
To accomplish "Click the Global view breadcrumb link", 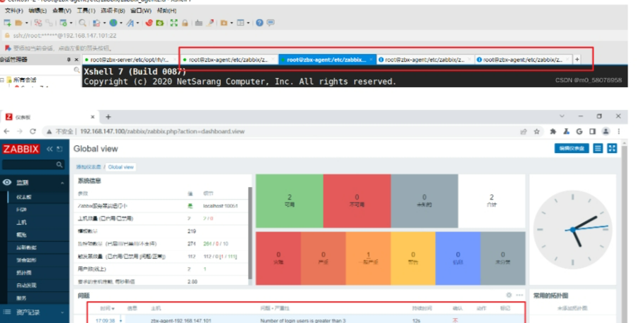I will click(x=120, y=167).
